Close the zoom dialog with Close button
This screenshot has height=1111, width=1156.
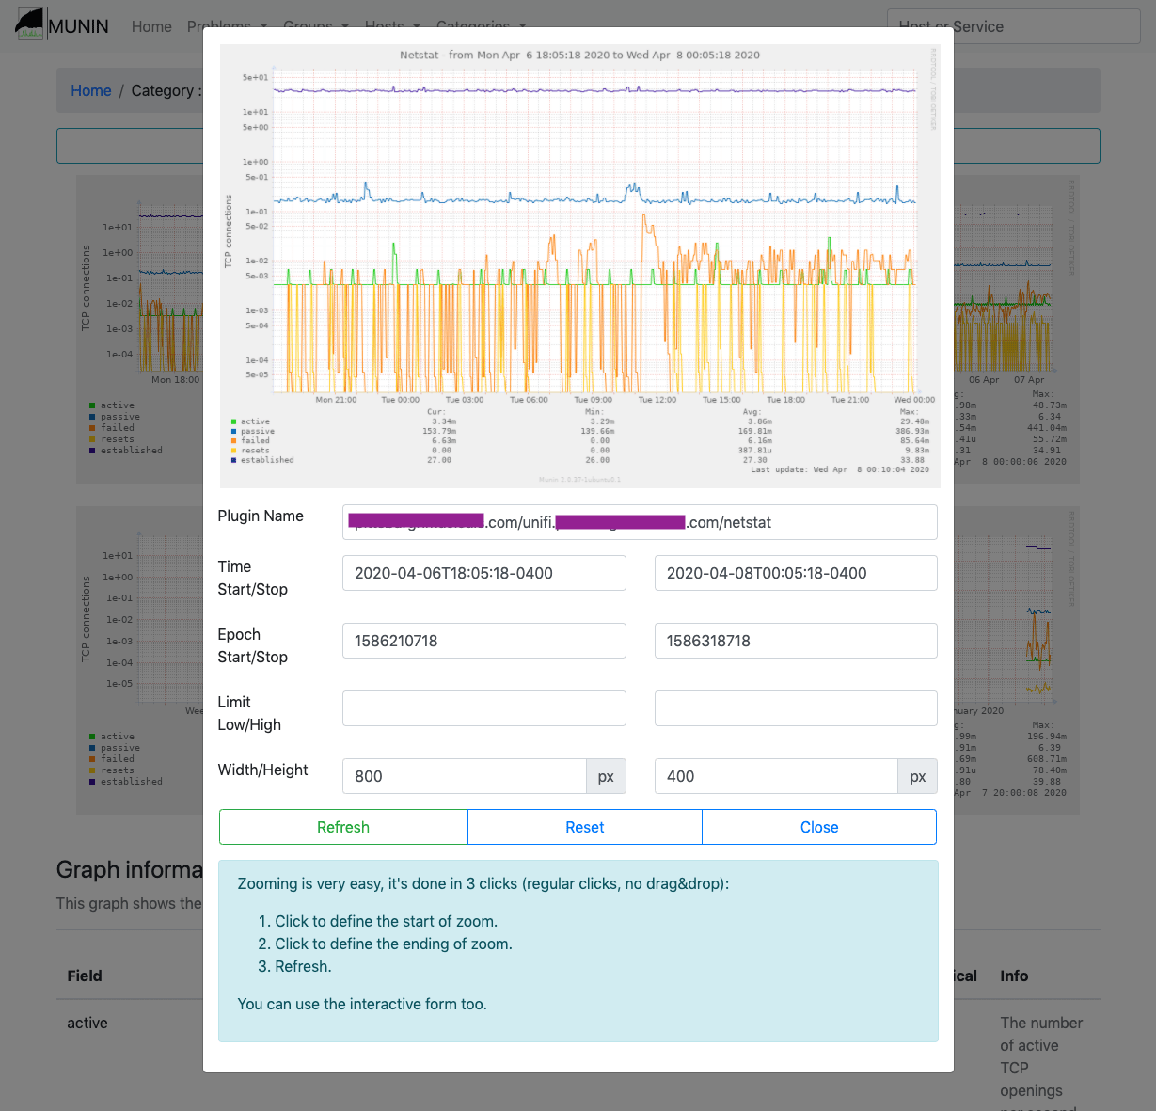pos(818,827)
